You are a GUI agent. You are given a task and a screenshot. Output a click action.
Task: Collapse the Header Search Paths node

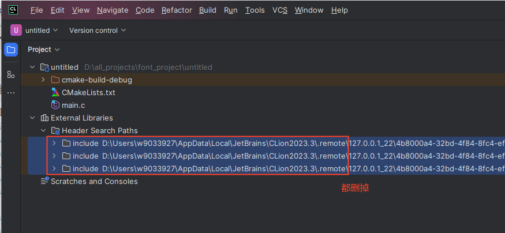43,131
